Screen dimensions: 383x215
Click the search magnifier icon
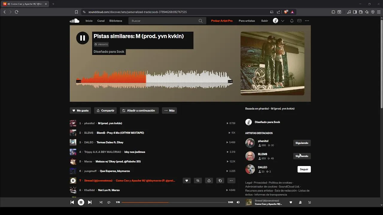pos(200,21)
